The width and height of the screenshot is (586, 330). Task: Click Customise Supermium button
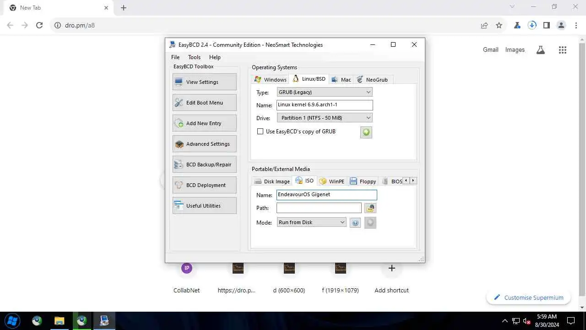point(528,297)
